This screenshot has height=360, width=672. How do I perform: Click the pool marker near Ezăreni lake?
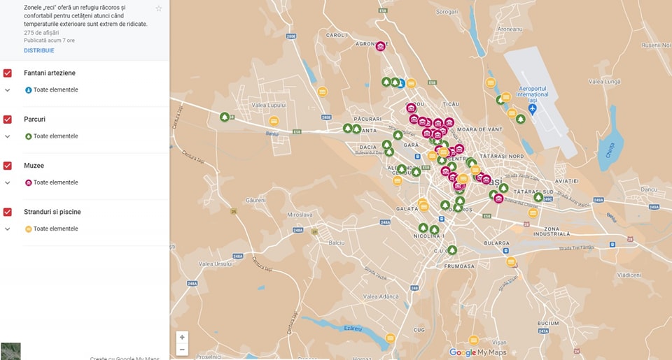390,338
